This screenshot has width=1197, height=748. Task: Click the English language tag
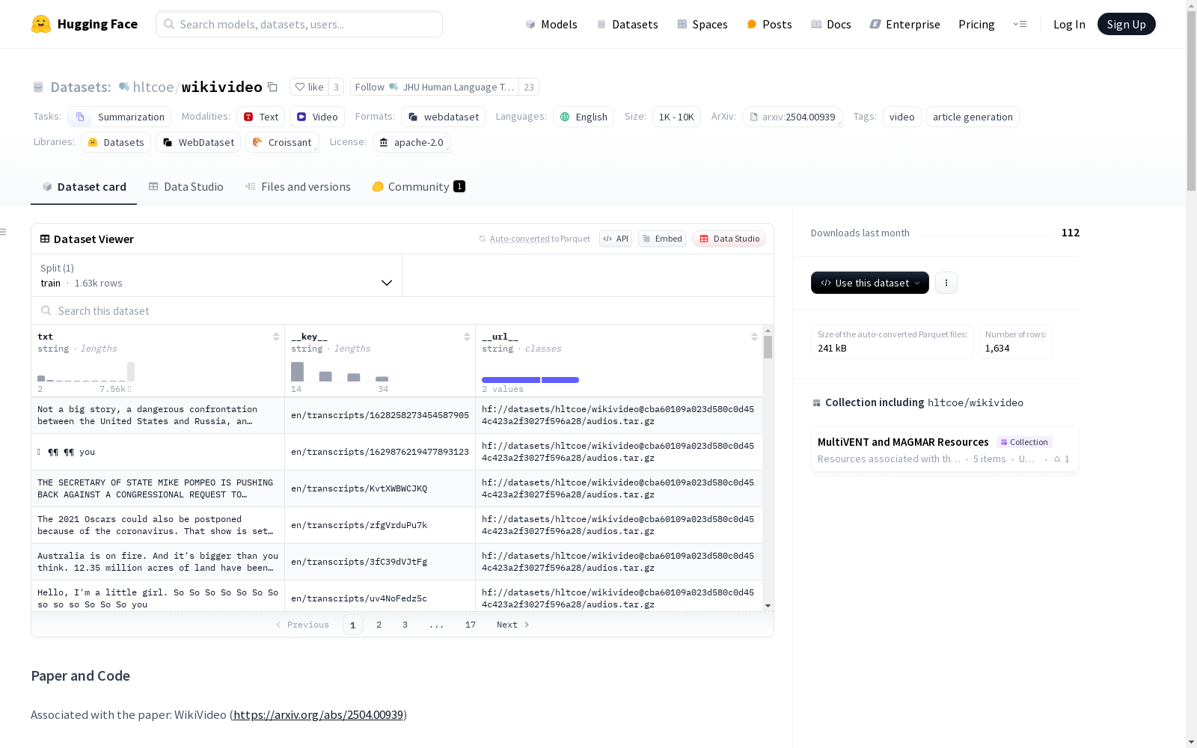click(x=584, y=117)
